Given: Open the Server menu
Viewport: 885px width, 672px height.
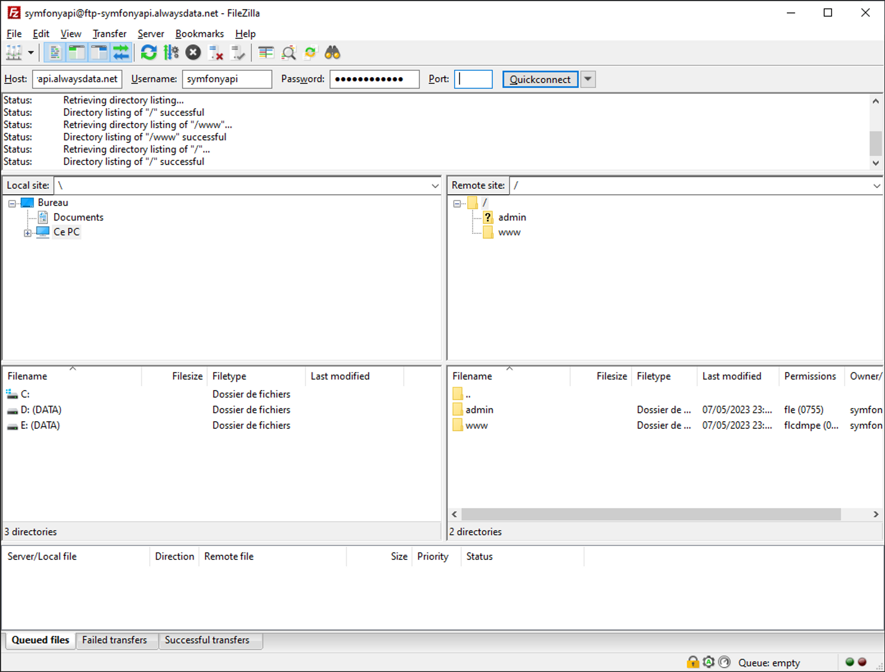Looking at the screenshot, I should coord(150,34).
